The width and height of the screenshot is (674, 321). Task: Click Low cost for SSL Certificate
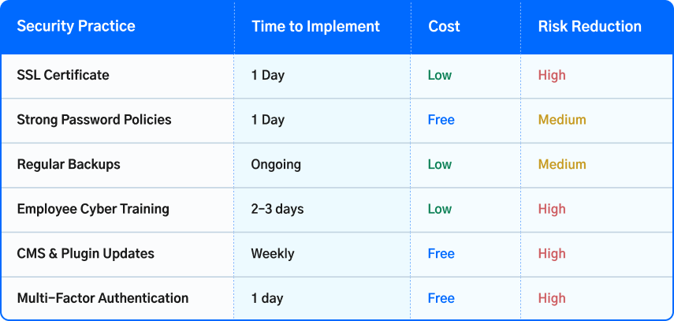pyautogui.click(x=440, y=75)
